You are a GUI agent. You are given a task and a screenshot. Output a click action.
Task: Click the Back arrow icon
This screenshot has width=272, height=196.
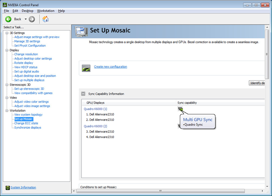pos(8,19)
